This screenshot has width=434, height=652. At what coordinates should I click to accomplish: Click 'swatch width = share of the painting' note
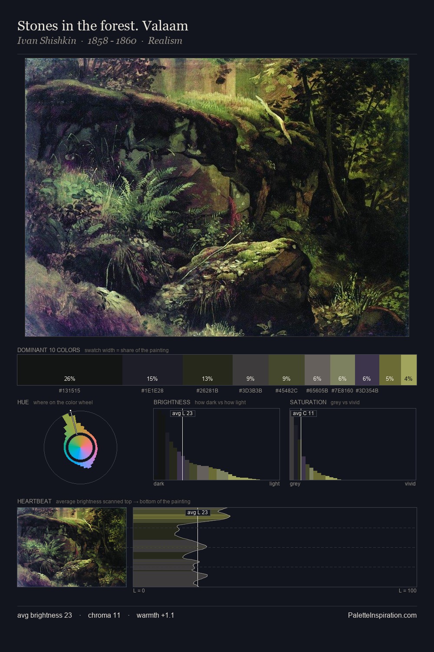tap(127, 350)
